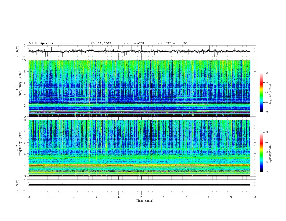Click the ch.1 PSD color scale bar
The height and width of the screenshot is (221, 286).
pos(261,92)
